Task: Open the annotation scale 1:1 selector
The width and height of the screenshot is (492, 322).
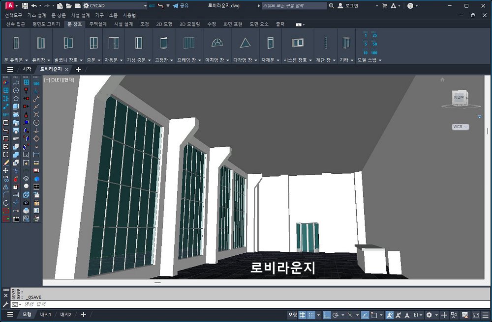Action: coord(417,315)
